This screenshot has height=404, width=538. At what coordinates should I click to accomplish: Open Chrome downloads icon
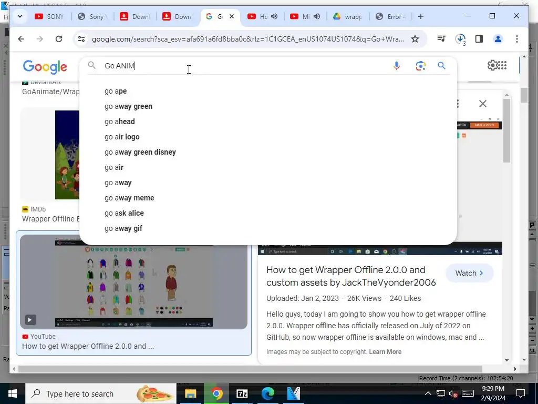460,39
